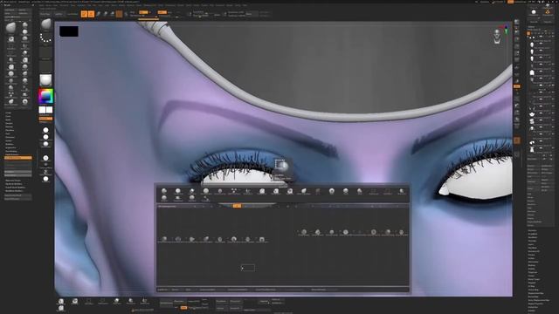Image resolution: width=559 pixels, height=314 pixels.
Task: Select the first brush in the popup's second row
Action: click(164, 198)
